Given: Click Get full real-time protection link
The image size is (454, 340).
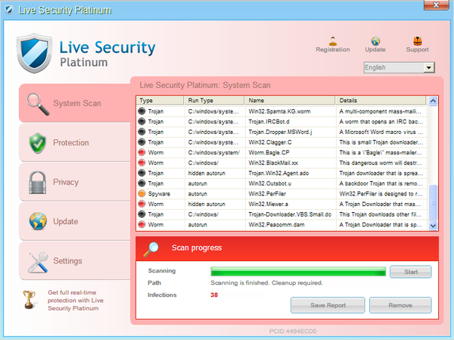Looking at the screenshot, I should [76, 301].
